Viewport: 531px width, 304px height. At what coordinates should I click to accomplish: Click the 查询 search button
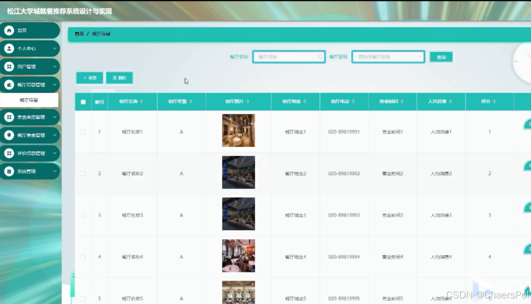(441, 57)
